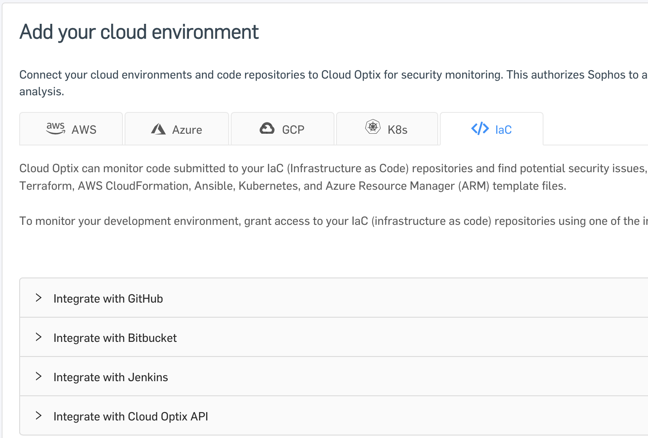Click the Azure triangle logo icon
This screenshot has width=648, height=438.
[159, 129]
